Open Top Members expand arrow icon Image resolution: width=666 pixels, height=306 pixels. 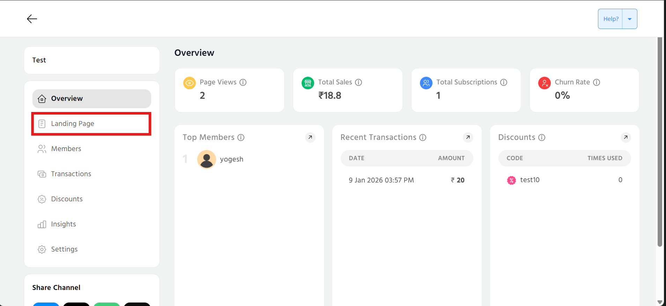tap(310, 137)
